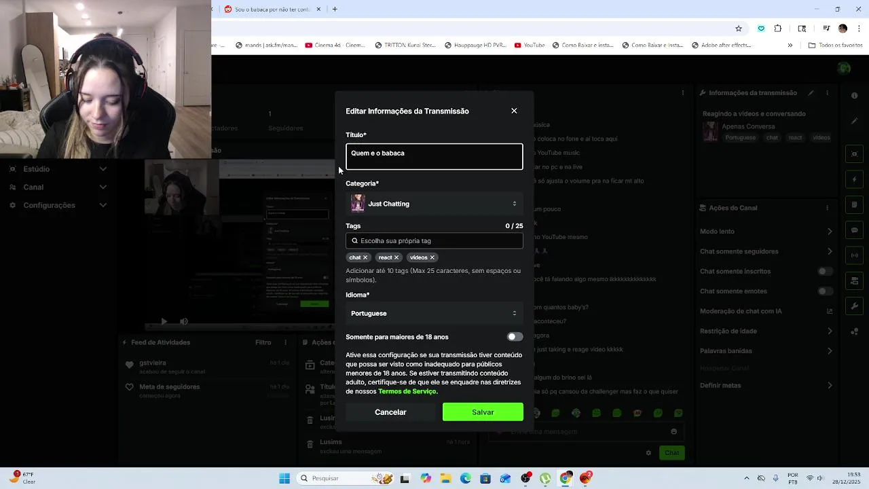Open Moderação de chat com IA external link
The image size is (869, 489).
coord(830,311)
